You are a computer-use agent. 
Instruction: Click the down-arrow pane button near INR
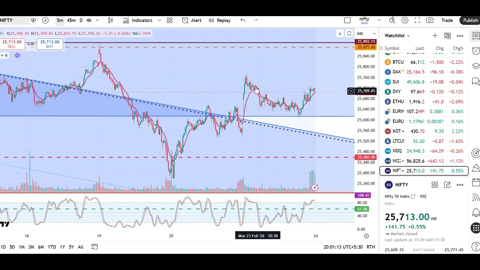click(340, 33)
